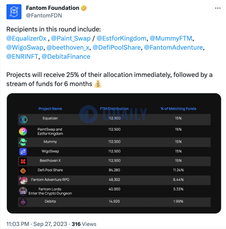Click the Fantom Foundation display name
Viewport: 226px width, 229px height.
coord(52,8)
